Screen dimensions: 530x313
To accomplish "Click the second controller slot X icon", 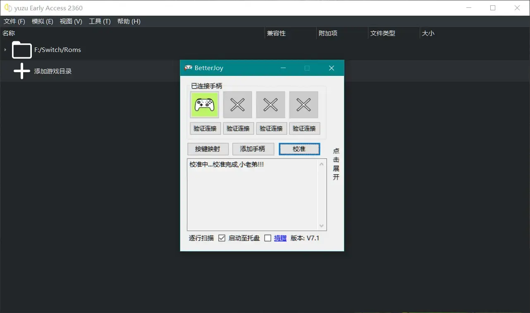I will coord(238,105).
